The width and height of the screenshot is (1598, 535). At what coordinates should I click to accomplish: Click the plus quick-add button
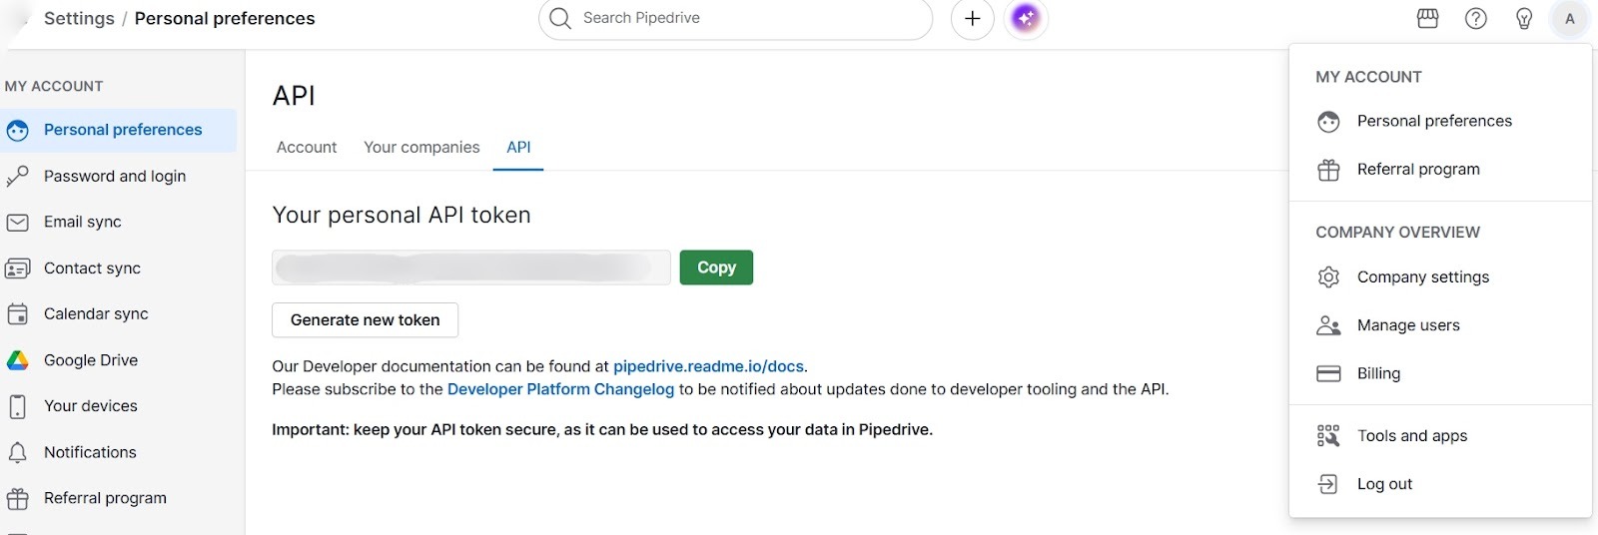click(x=972, y=19)
